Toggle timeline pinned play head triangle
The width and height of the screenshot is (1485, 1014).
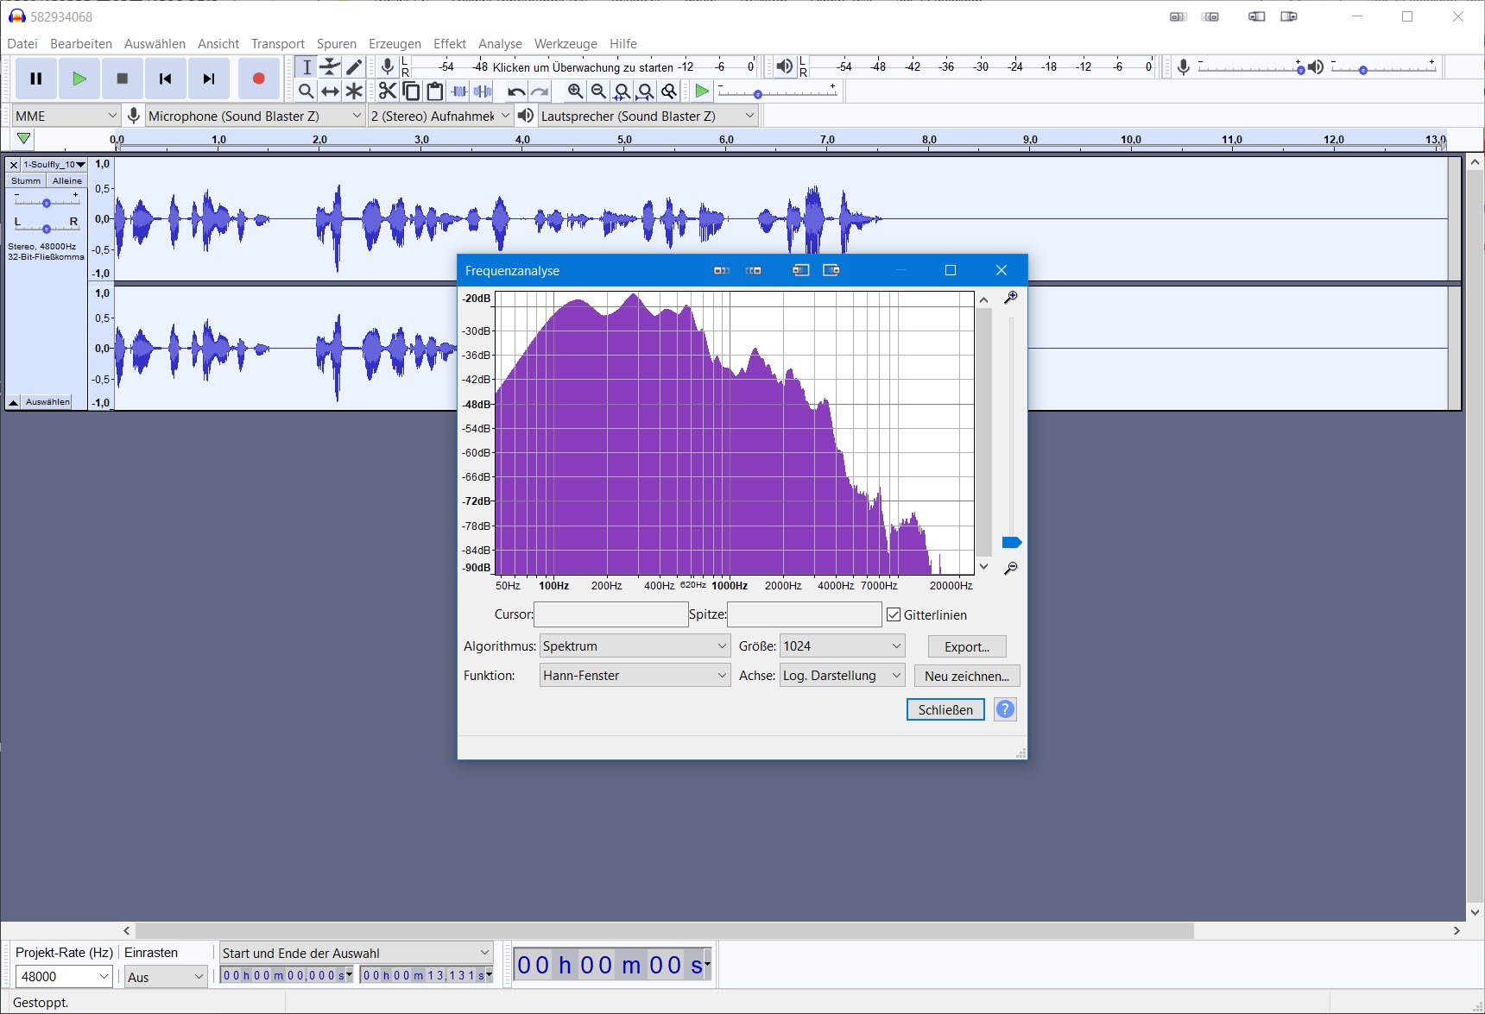click(24, 139)
